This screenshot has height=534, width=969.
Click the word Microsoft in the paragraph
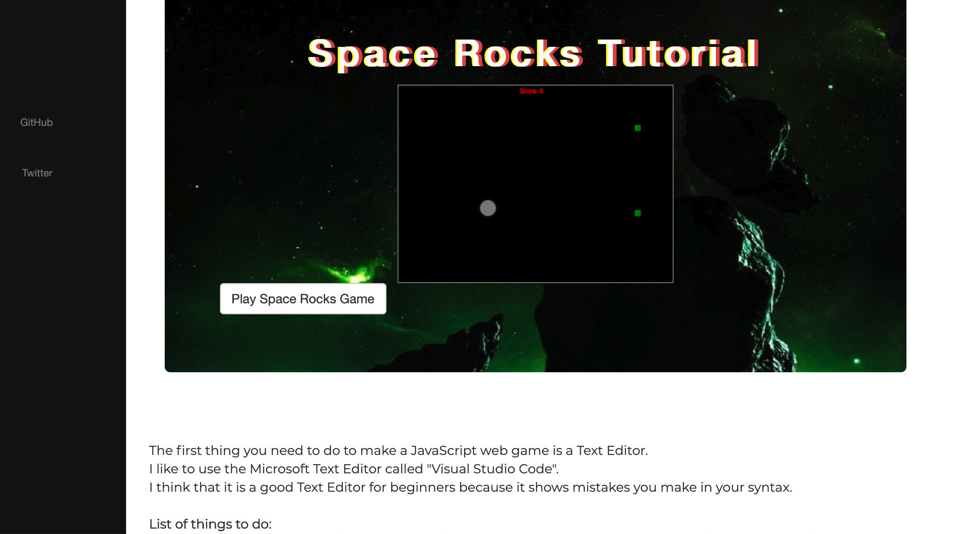(x=279, y=469)
